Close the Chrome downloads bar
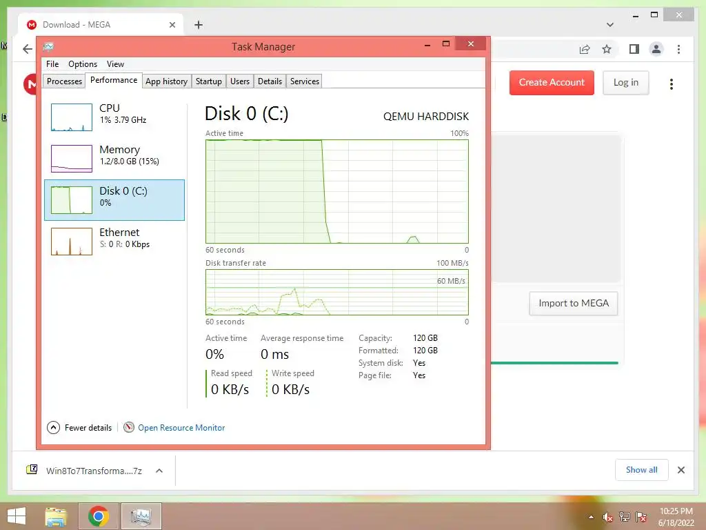The height and width of the screenshot is (530, 706). click(x=680, y=470)
